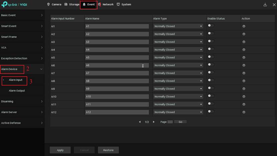Click the download icon in top-right corner
This screenshot has height=156, width=277.
coord(265,5)
